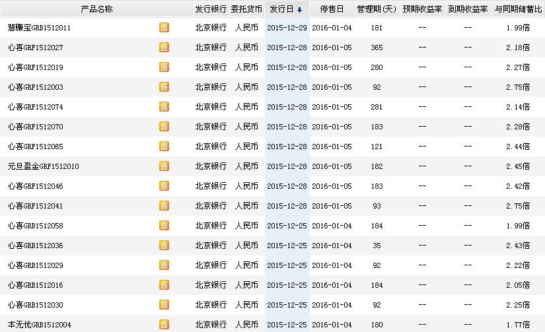Sort by 到期收益率 column header
The height and width of the screenshot is (332, 545).
[468, 9]
